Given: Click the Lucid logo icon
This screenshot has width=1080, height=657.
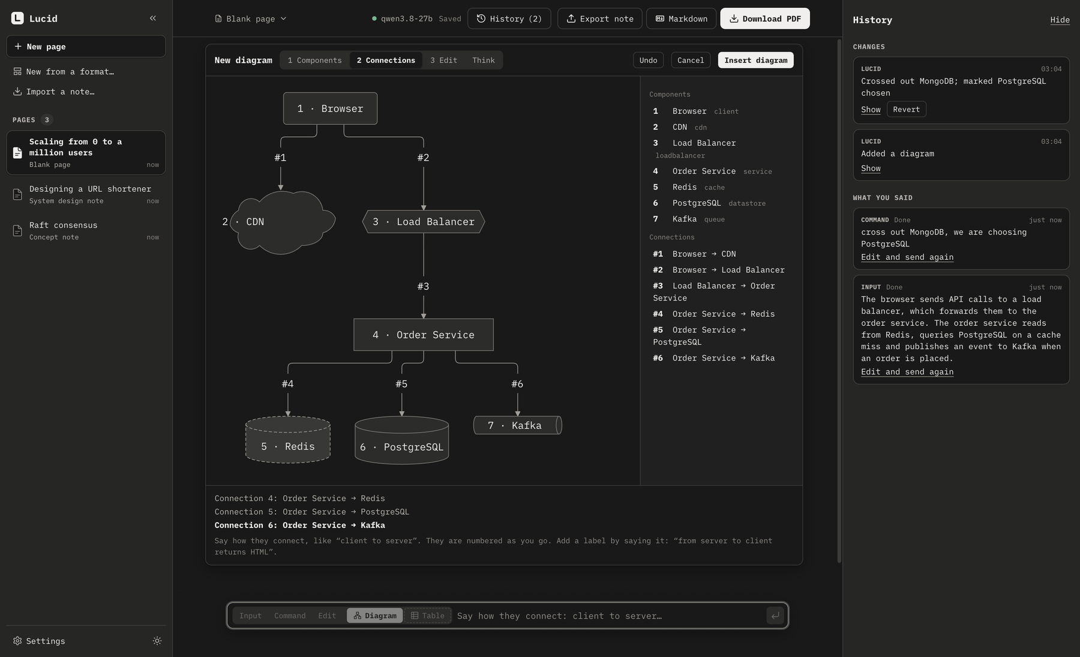Looking at the screenshot, I should (x=17, y=18).
